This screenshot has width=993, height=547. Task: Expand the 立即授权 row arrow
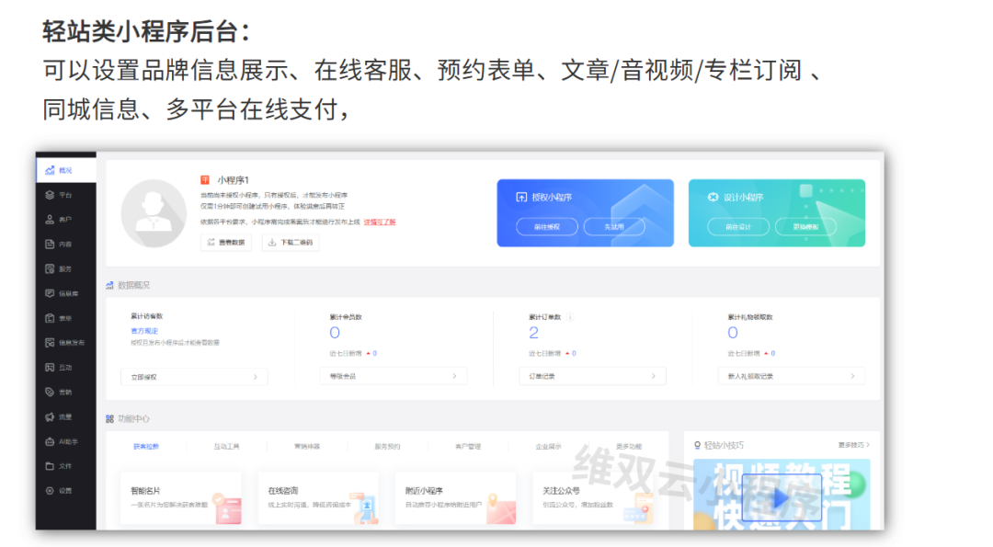[255, 376]
